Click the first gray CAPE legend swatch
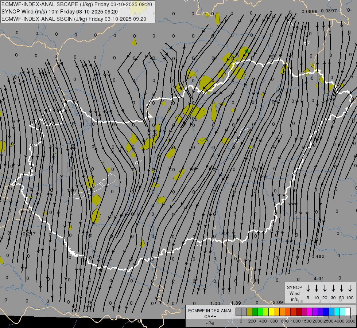 [x=238, y=312]
